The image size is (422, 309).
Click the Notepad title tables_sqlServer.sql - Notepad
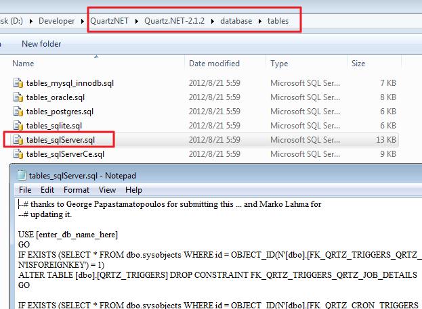(x=83, y=176)
